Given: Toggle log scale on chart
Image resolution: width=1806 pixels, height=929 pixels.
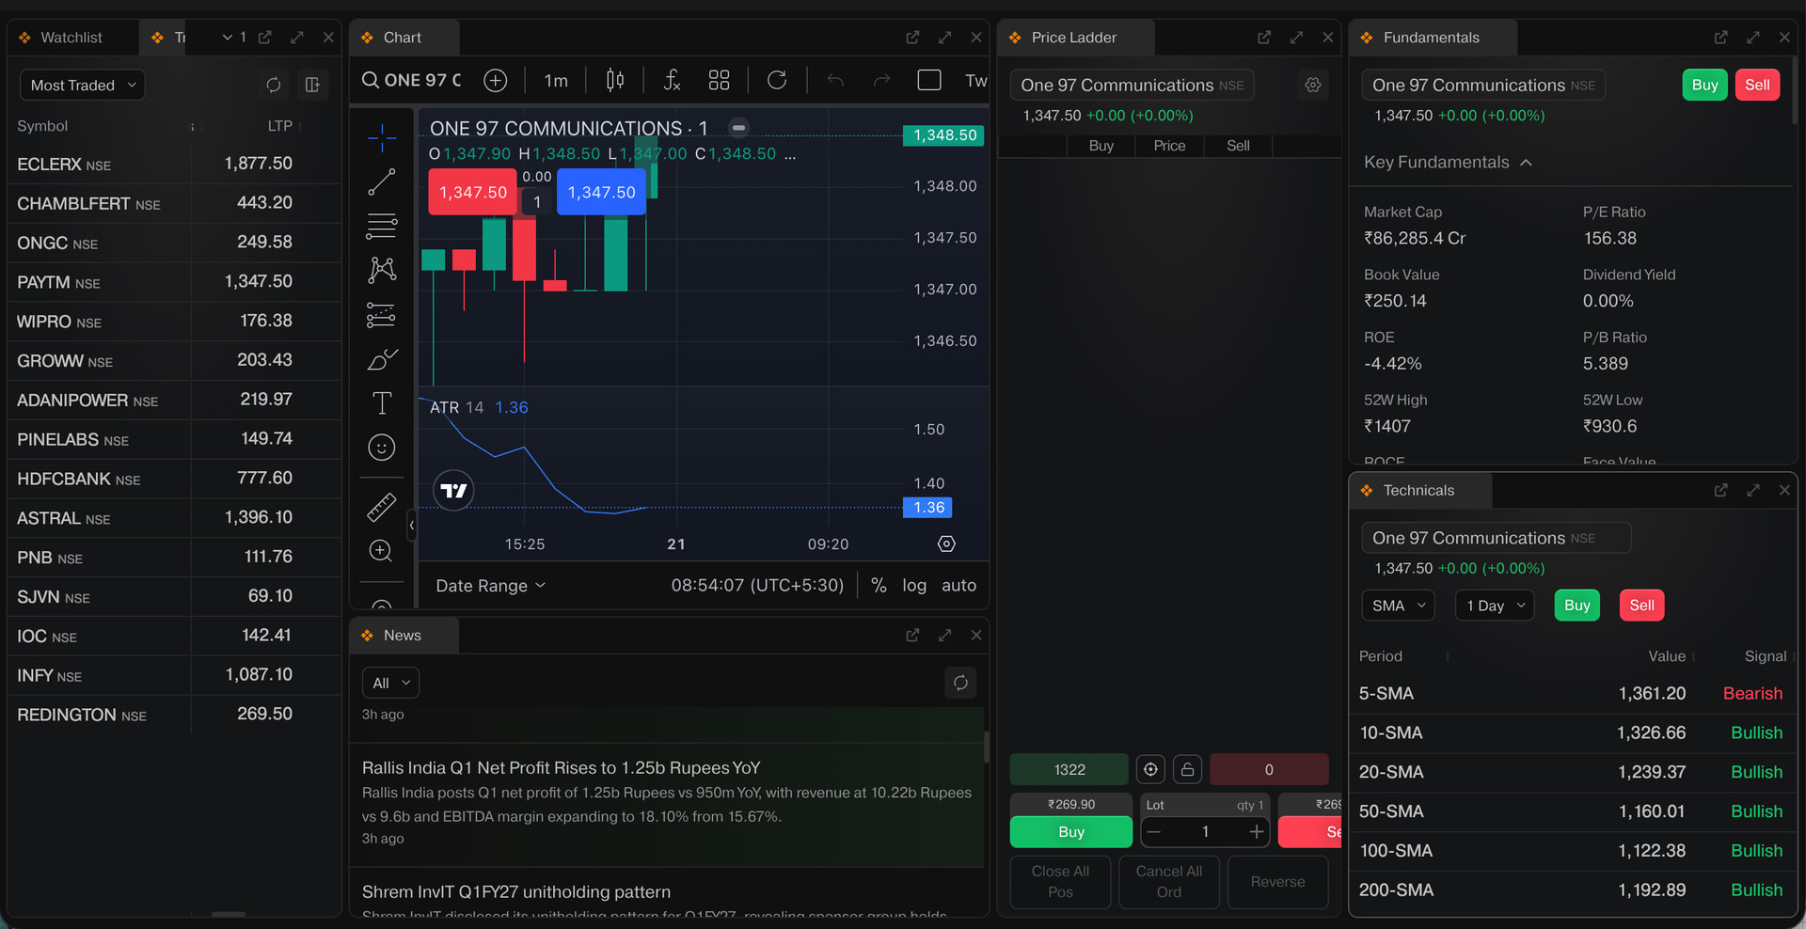Looking at the screenshot, I should [914, 585].
